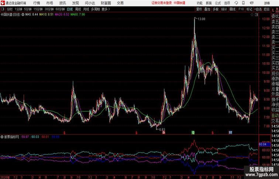
Task: Click the 60.03 cyan indicator value
Action: point(35,137)
